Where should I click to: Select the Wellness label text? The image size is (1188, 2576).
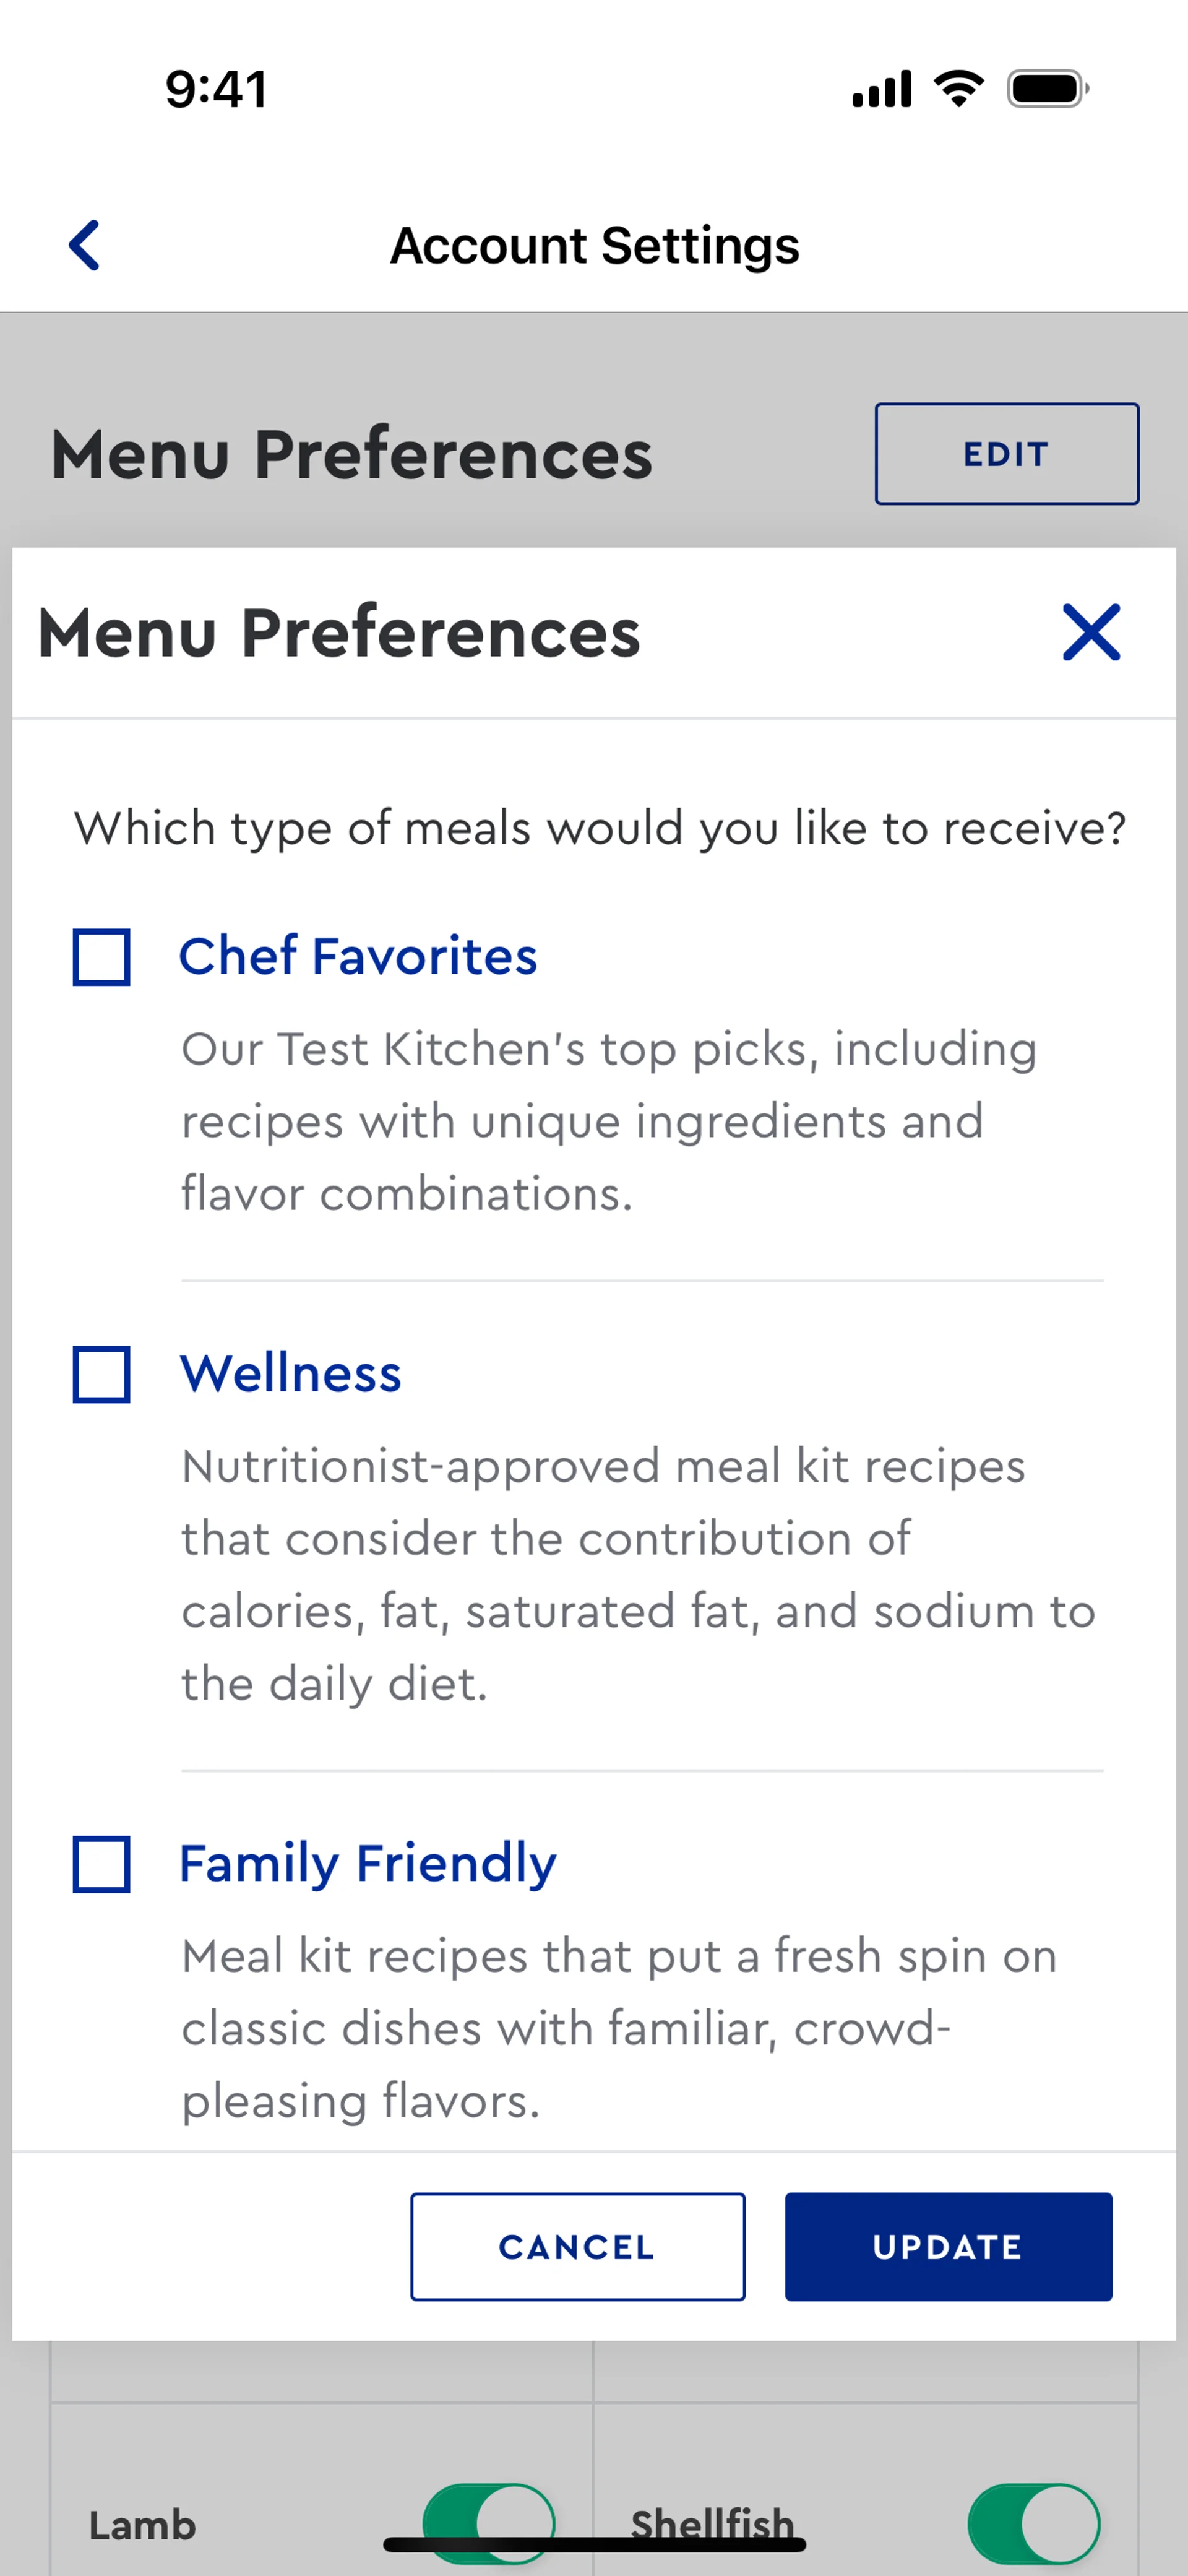pos(290,1373)
